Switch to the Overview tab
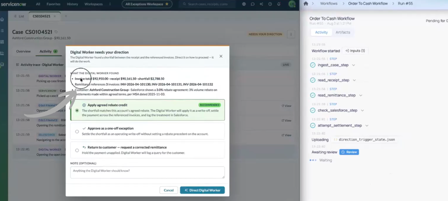 (23, 51)
